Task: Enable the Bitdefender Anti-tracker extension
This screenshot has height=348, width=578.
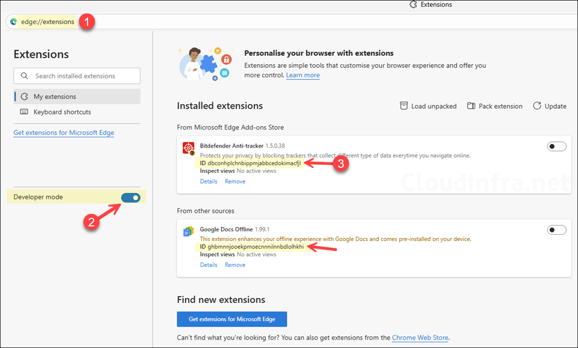Action: [556, 146]
